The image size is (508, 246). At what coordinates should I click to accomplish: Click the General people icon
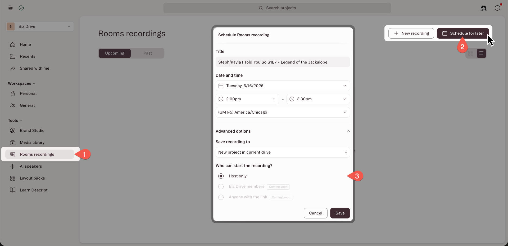pos(13,105)
